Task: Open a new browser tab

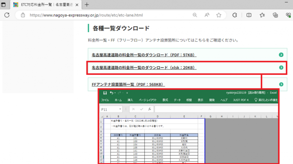Action: 87,5
